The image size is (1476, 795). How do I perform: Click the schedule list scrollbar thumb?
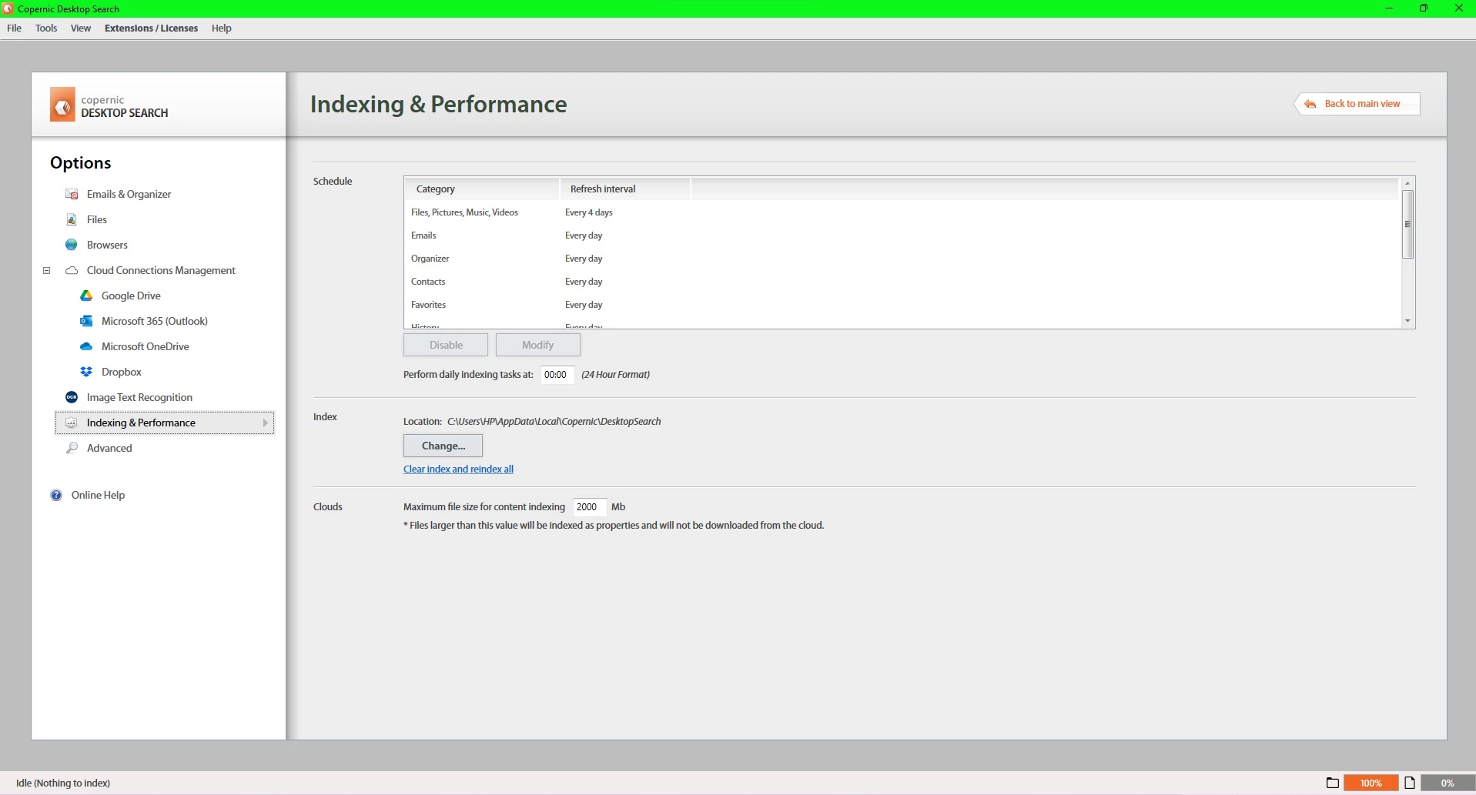(1407, 224)
